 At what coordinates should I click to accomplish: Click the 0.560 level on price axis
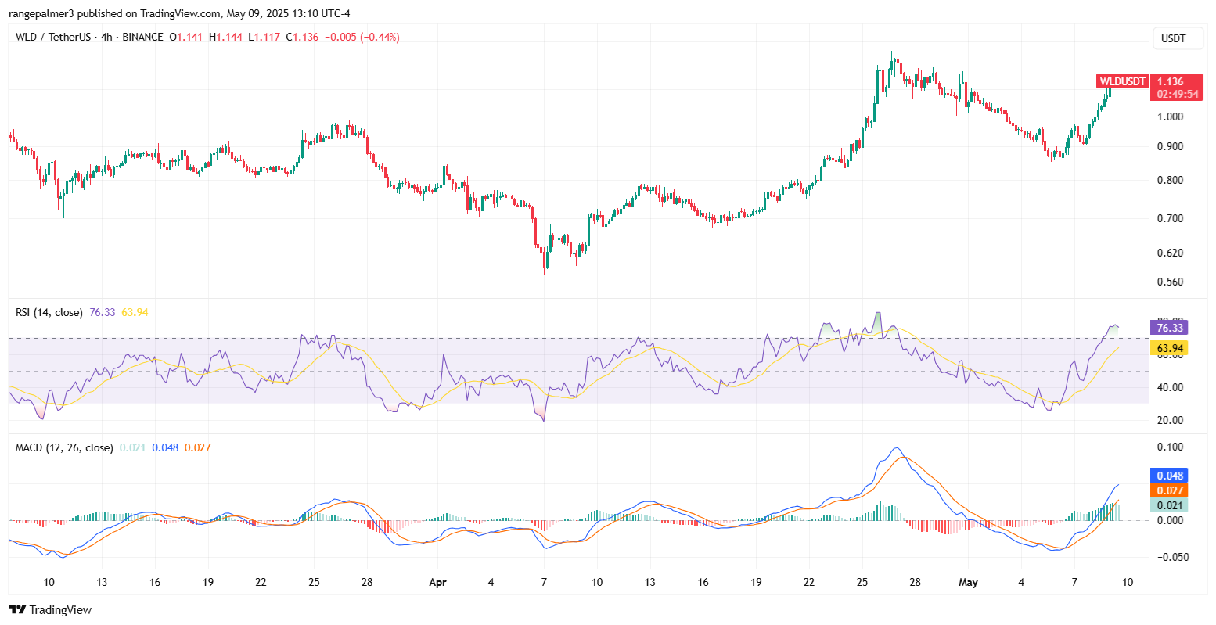point(1171,282)
